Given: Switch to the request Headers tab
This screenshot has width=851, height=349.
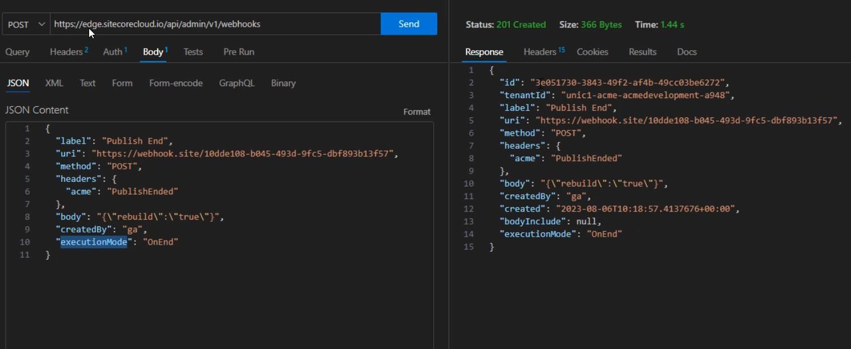Looking at the screenshot, I should tap(69, 52).
